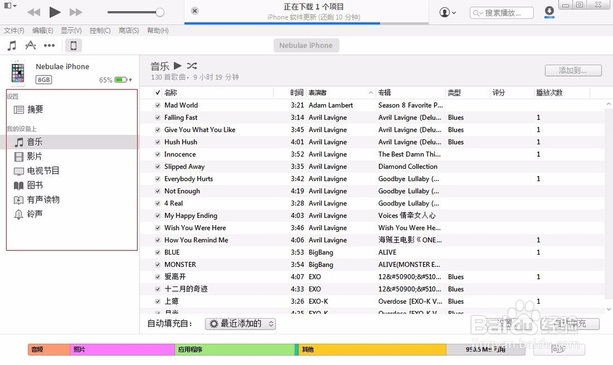This screenshot has width=613, height=365.
Task: Click the Fast forward next track button
Action: tap(76, 12)
